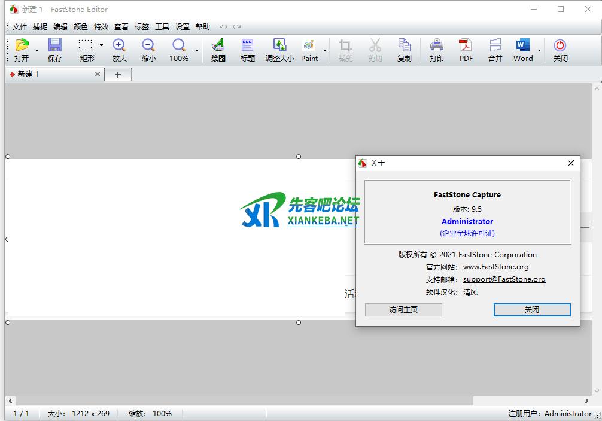This screenshot has width=602, height=421.
Task: Click the support@FastStone.org email link
Action: [504, 279]
